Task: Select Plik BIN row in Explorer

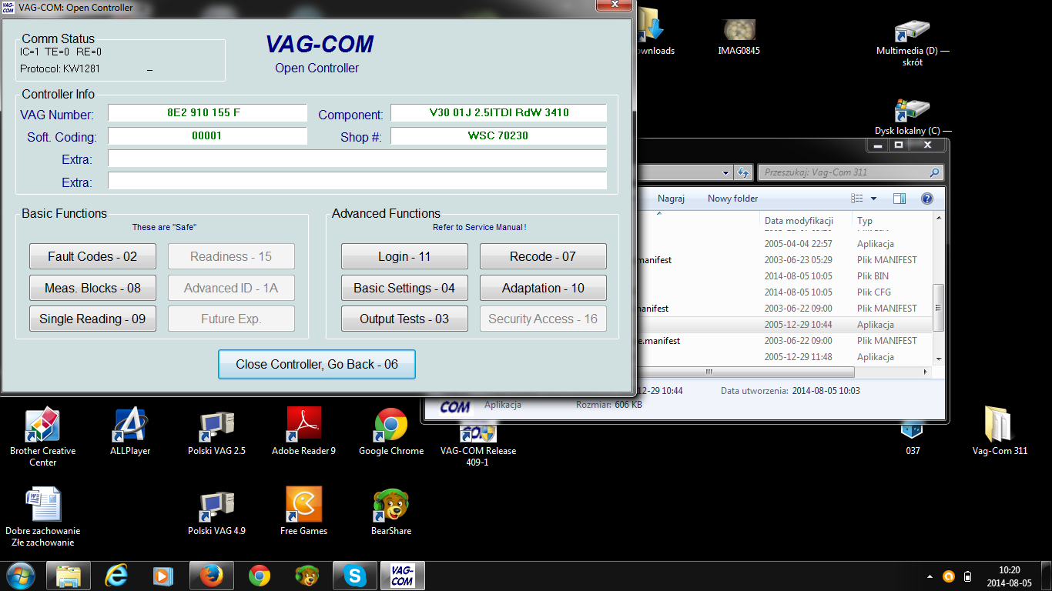Action: (785, 276)
